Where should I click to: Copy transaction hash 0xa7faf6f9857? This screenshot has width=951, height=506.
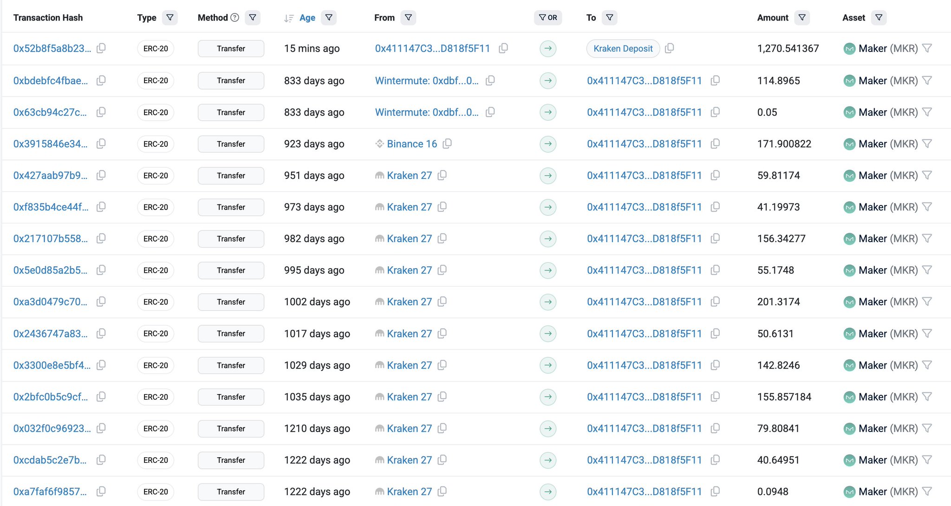click(101, 492)
